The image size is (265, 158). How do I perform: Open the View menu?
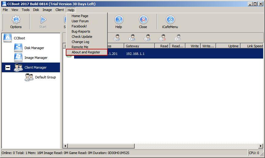(15, 10)
